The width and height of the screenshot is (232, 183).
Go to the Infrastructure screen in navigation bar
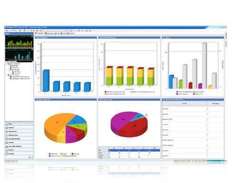pos(19,135)
